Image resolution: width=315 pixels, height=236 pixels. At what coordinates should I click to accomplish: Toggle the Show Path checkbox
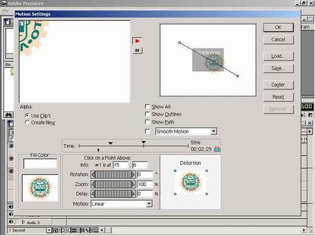point(147,122)
